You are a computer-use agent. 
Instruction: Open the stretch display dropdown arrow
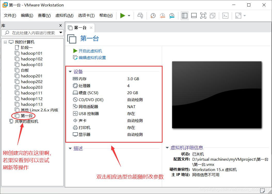click(x=245, y=15)
